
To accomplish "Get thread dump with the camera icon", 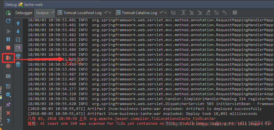I will coord(8,76).
